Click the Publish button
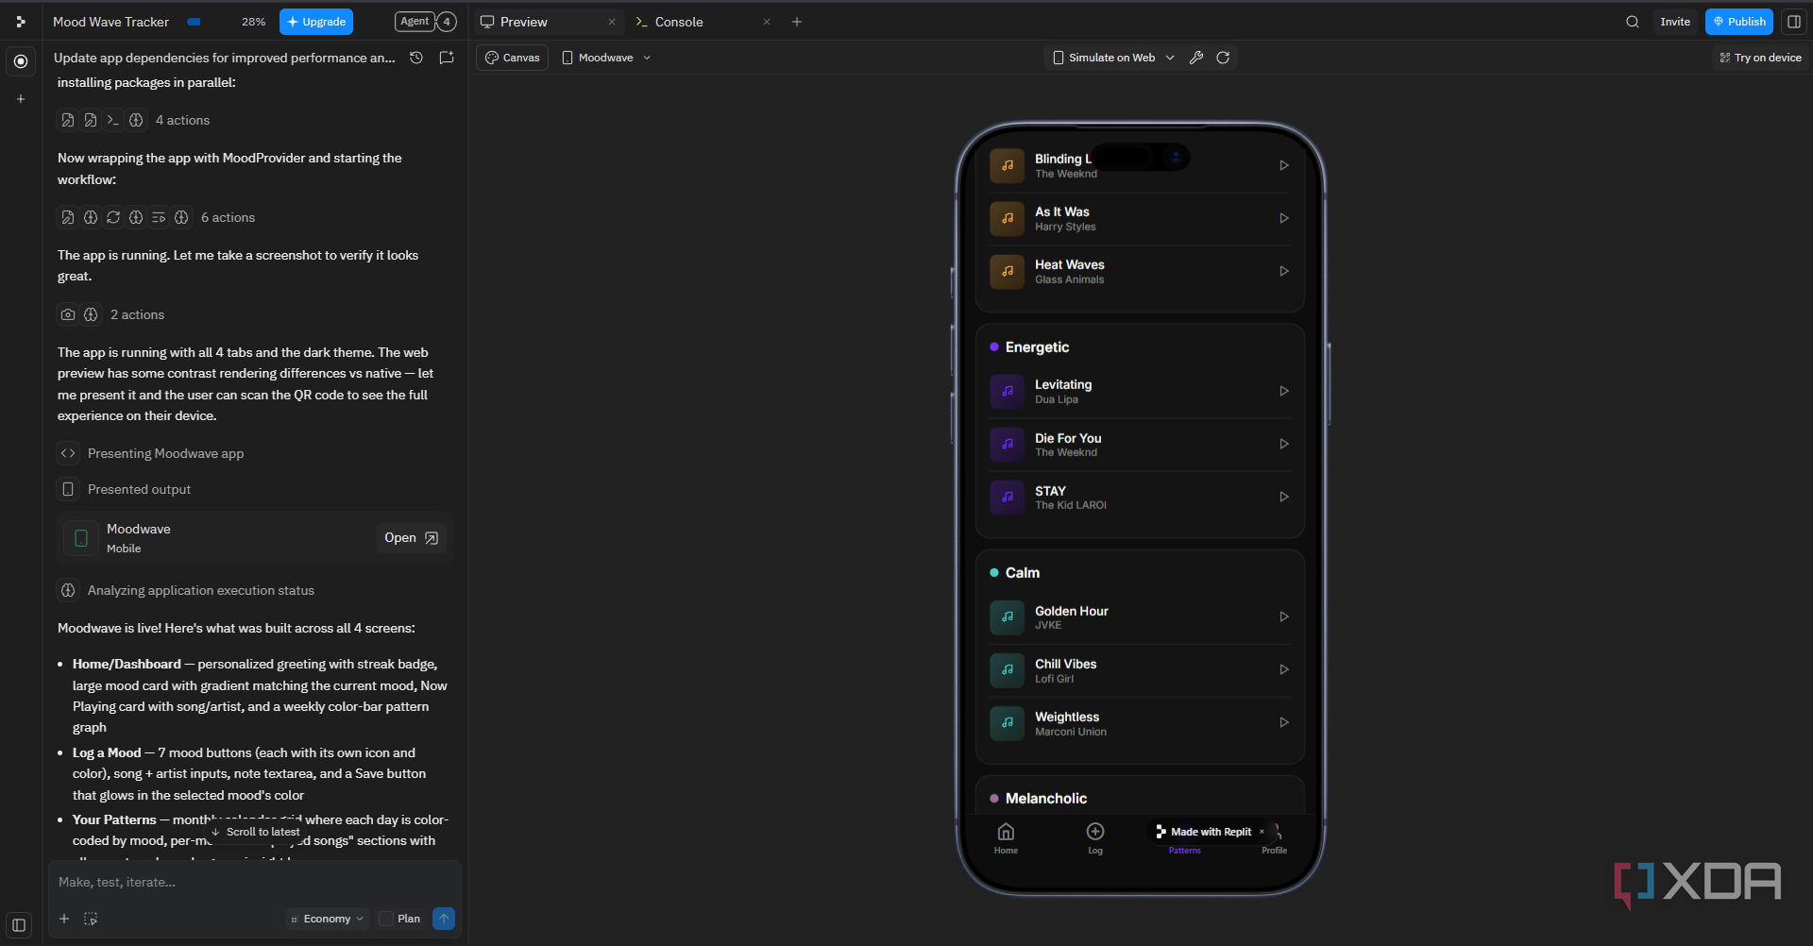Image resolution: width=1813 pixels, height=946 pixels. 1738,22
